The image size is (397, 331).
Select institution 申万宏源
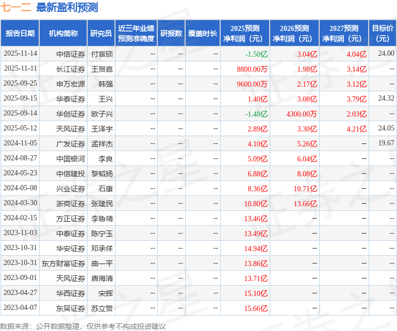(71, 84)
